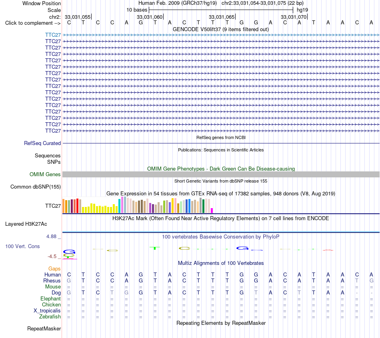Image resolution: width=380 pixels, height=338 pixels.
Task: Click the OMIM Genes label
Action: (x=45, y=174)
